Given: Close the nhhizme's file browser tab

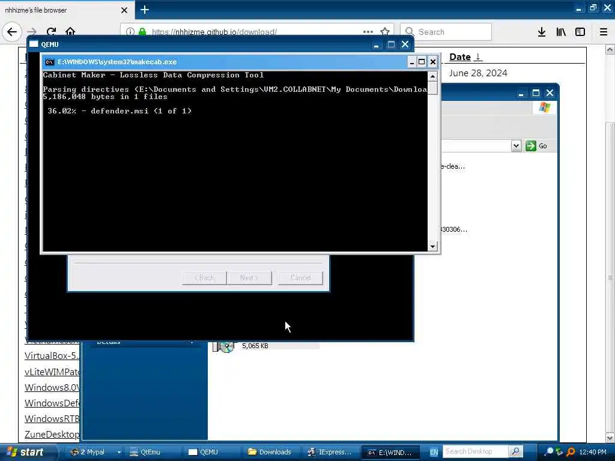Looking at the screenshot, I should (124, 10).
